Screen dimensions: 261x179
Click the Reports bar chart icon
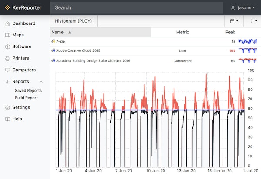point(7,82)
